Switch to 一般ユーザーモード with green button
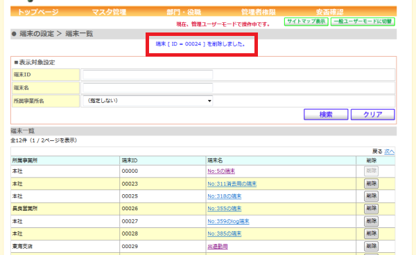 [x=363, y=21]
